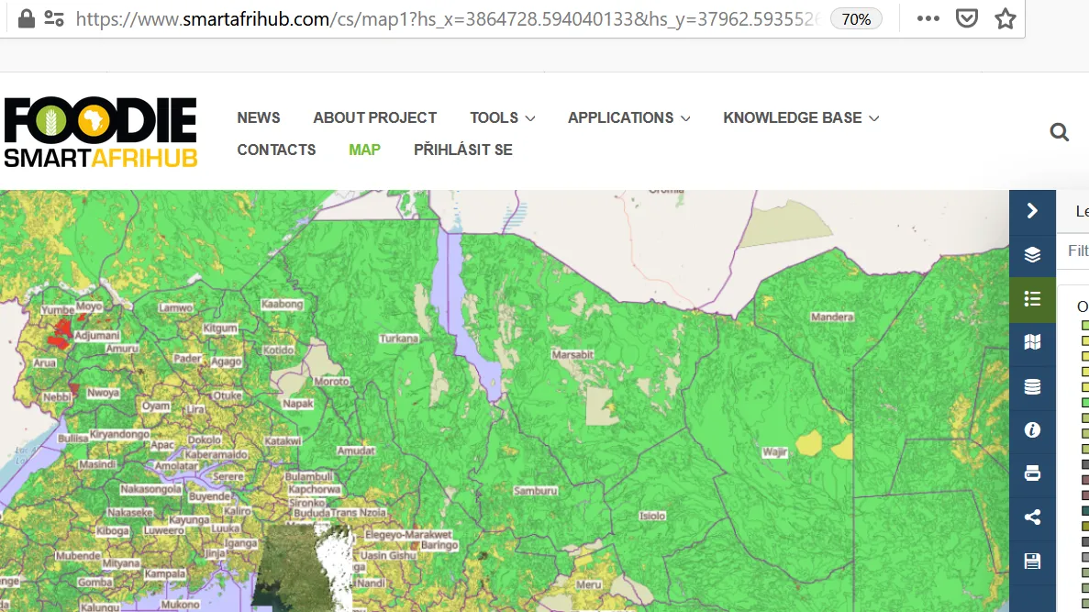
Task: Click the Kitgum label on the map
Action: [x=219, y=328]
